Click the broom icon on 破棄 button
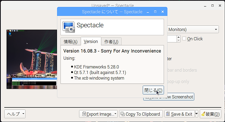 click(203, 114)
